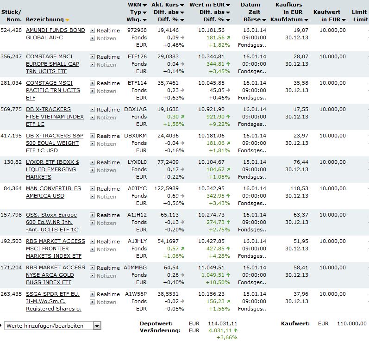Open COMSTAGE MSCI PACIFIC TRN UCITS link
Viewport: 369px width, 342px height.
(x=53, y=90)
